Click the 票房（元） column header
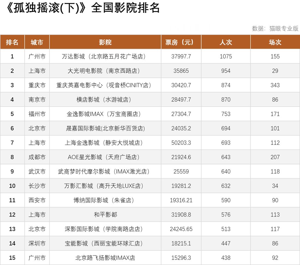This screenshot has width=300, height=265. 181,42
